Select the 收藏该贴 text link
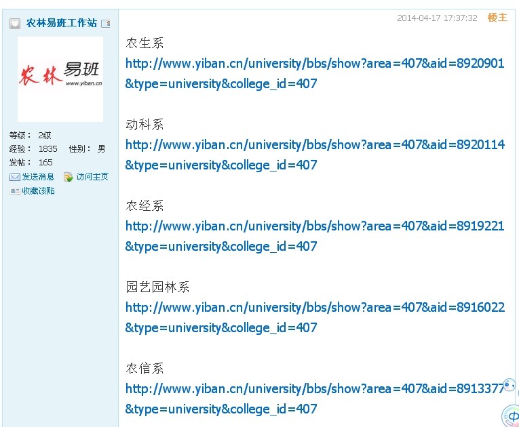This screenshot has width=519, height=427. [38, 191]
